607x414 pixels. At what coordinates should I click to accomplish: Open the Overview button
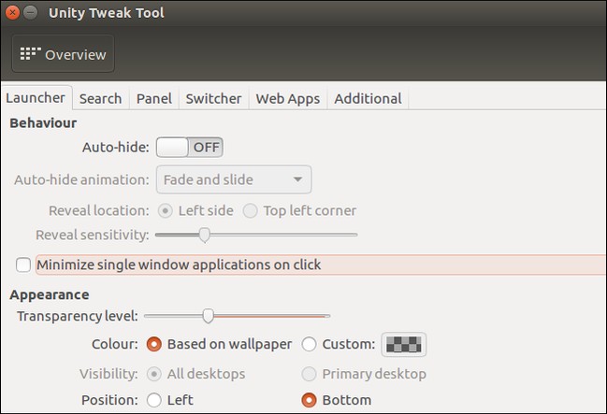63,54
